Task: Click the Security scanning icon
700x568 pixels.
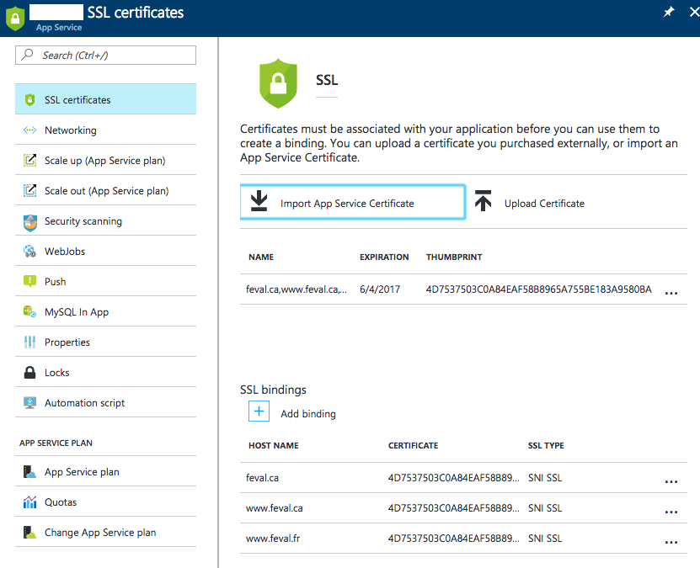Action: pyautogui.click(x=30, y=223)
